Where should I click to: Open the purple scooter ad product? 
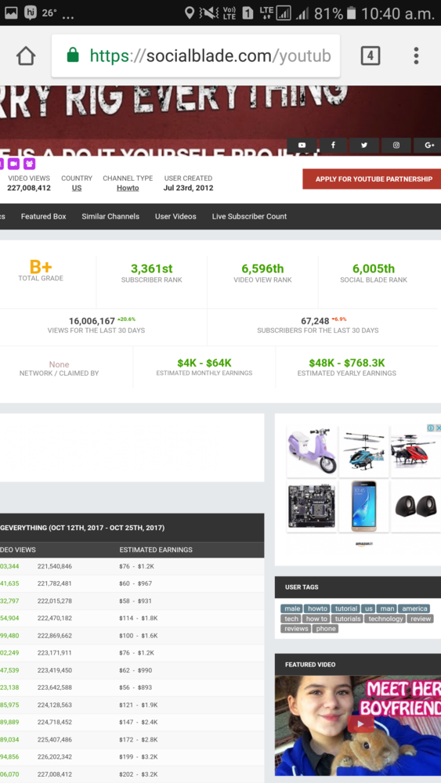point(312,452)
